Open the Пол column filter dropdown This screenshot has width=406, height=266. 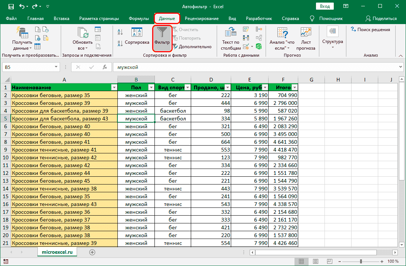tap(151, 87)
